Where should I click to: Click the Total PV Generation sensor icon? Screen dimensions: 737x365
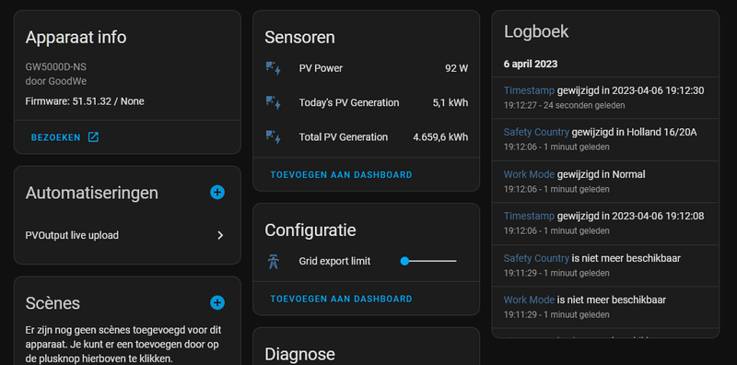pyautogui.click(x=273, y=137)
